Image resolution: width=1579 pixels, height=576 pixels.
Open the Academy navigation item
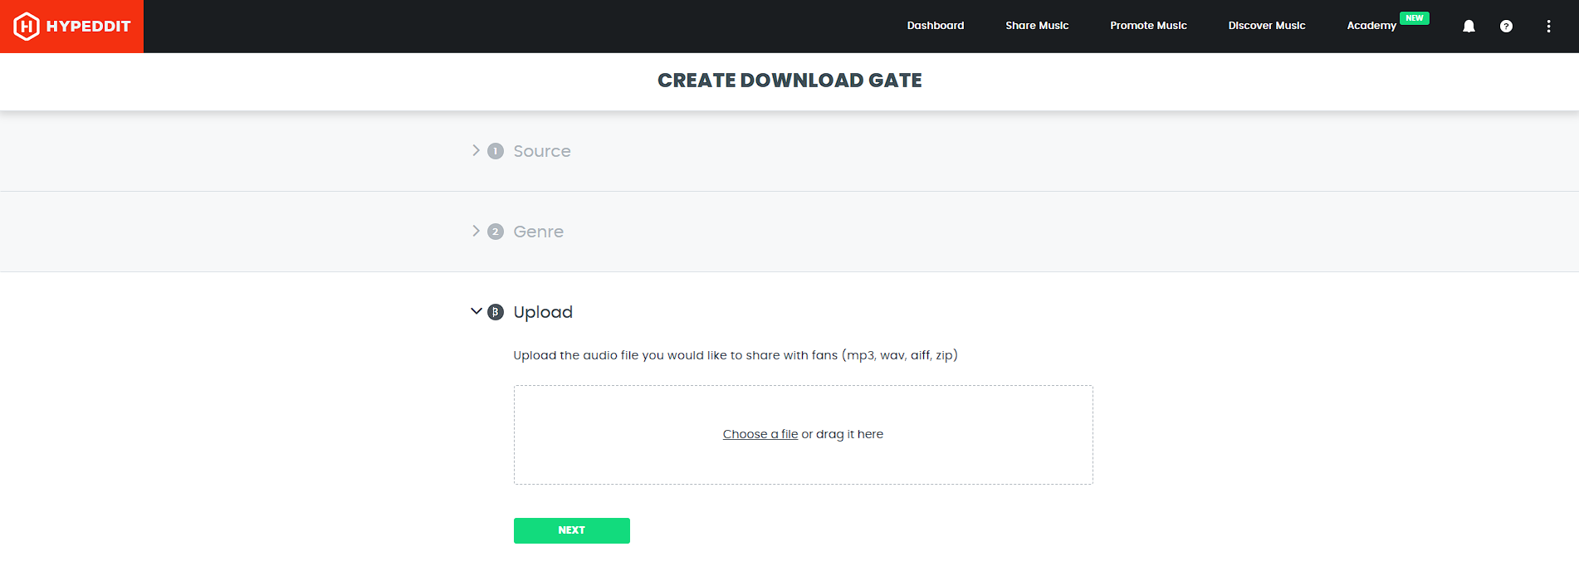click(x=1371, y=26)
